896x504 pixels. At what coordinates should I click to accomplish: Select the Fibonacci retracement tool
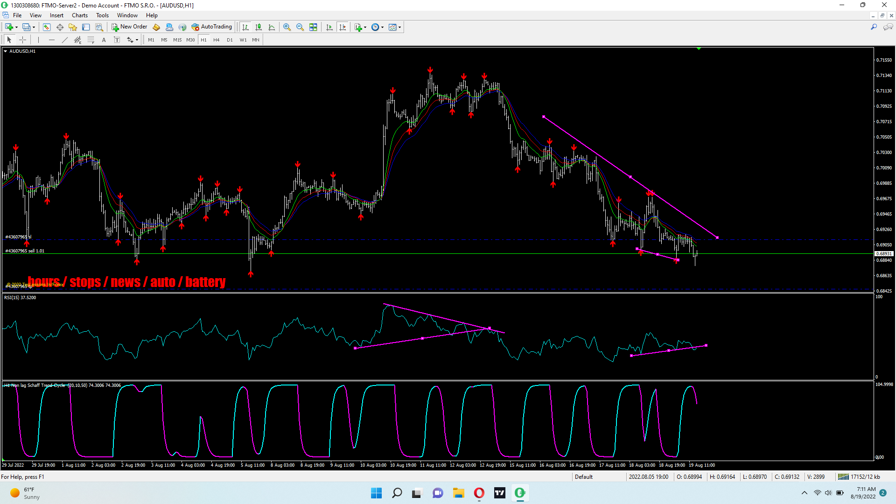[91, 40]
